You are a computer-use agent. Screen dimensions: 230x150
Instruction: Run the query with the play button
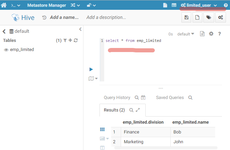(x=91, y=69)
